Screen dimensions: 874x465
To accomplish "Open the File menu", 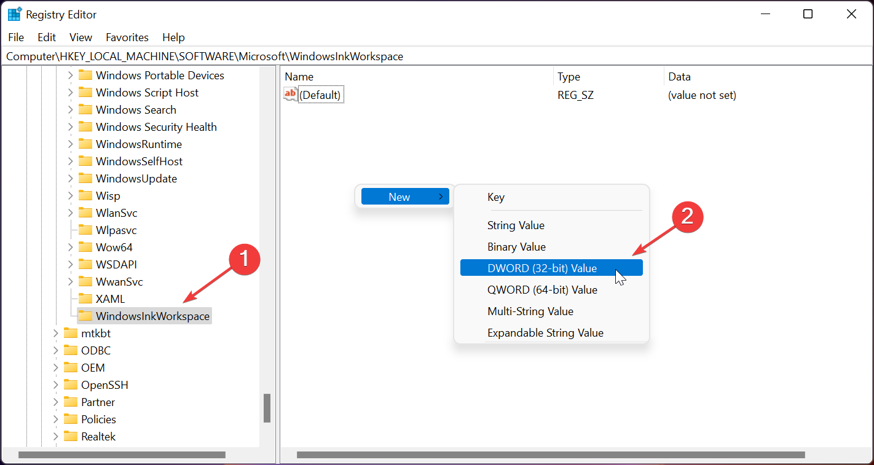I will [16, 37].
